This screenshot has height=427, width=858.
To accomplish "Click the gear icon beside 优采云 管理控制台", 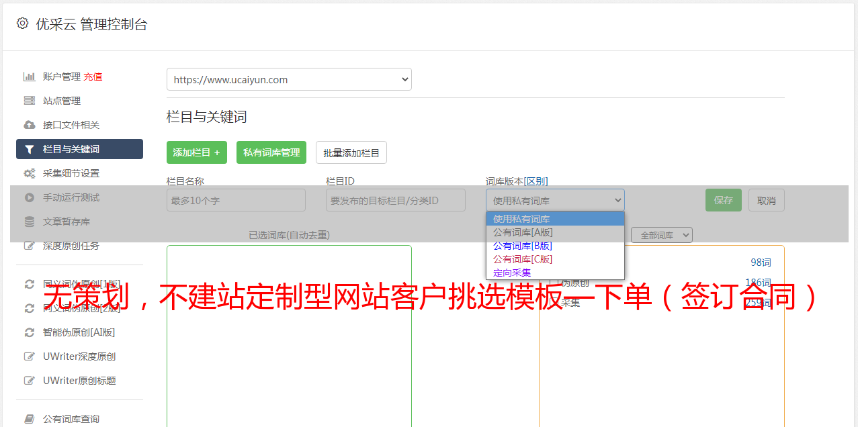I will point(22,23).
